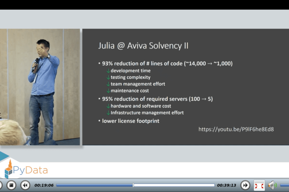
Task: Click the speaker video inset
Action: coord(40,87)
